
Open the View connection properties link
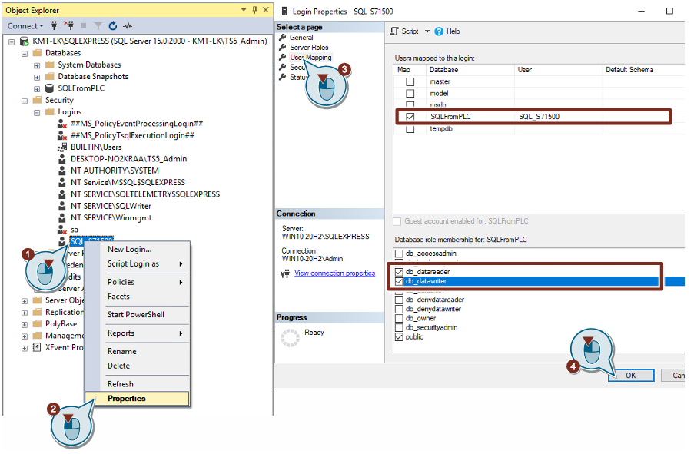tap(334, 273)
